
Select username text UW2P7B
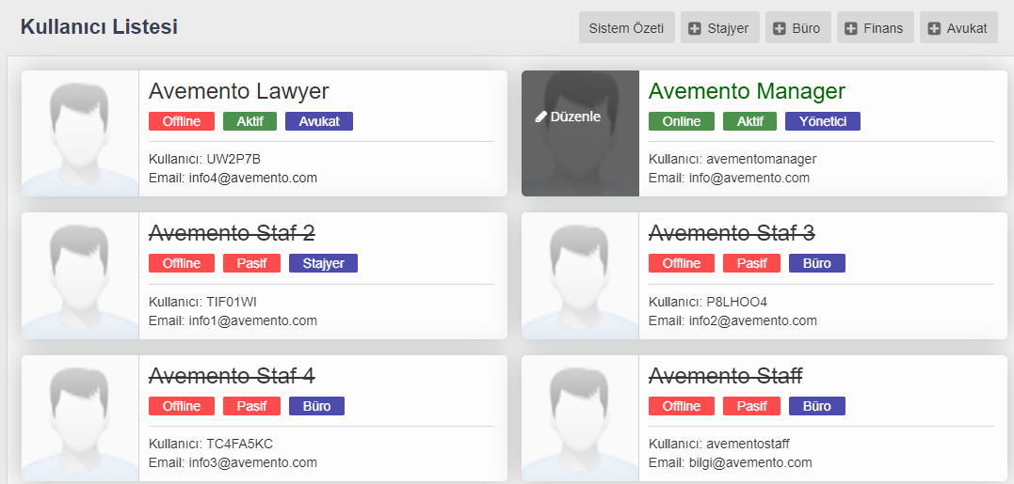coord(233,159)
